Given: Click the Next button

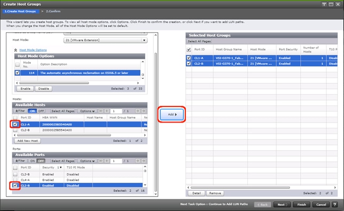Looking at the screenshot, I should [282, 205].
